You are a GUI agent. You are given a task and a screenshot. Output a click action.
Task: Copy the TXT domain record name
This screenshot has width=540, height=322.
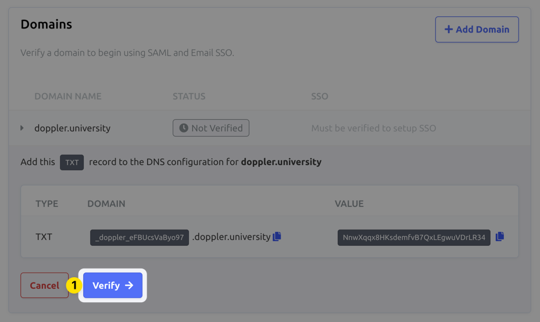[x=277, y=237]
